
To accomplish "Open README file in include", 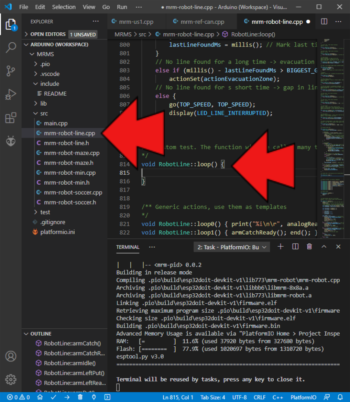I will [64, 94].
